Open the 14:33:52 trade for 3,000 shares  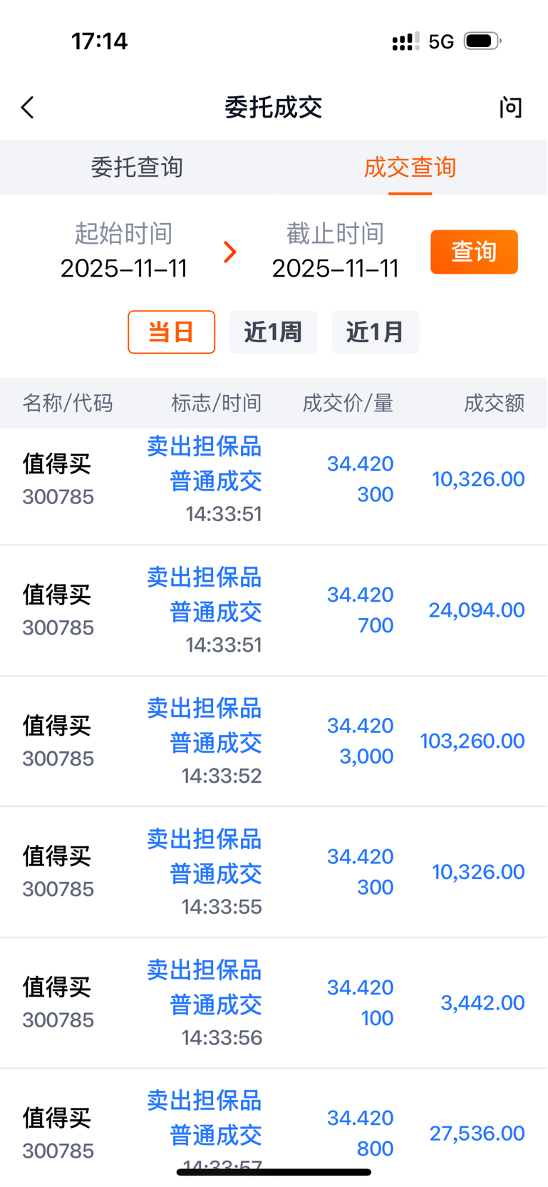(274, 741)
